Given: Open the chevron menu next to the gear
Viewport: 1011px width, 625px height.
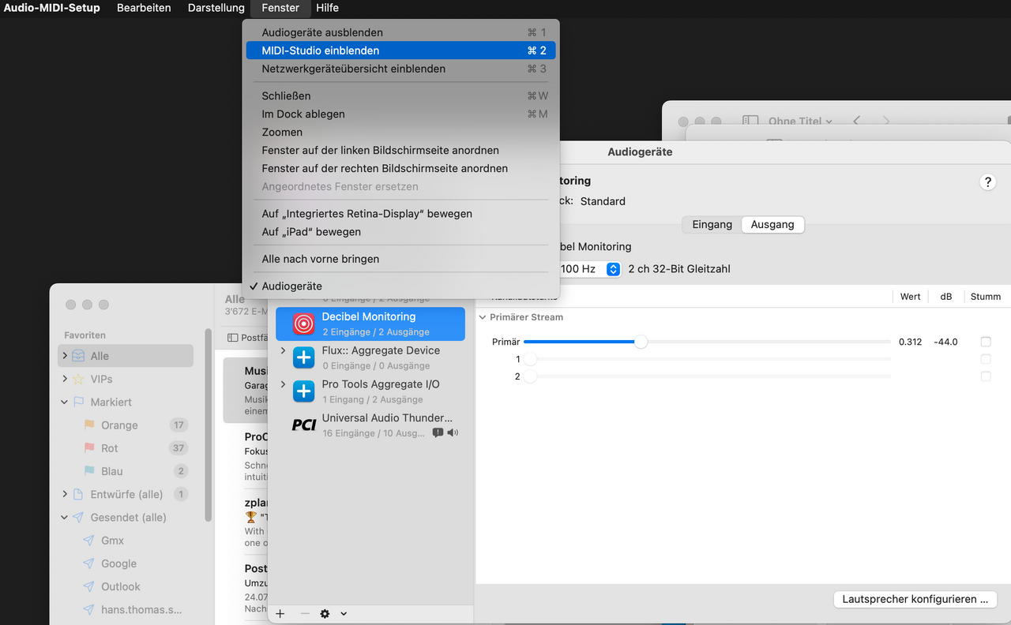Looking at the screenshot, I should (x=344, y=613).
